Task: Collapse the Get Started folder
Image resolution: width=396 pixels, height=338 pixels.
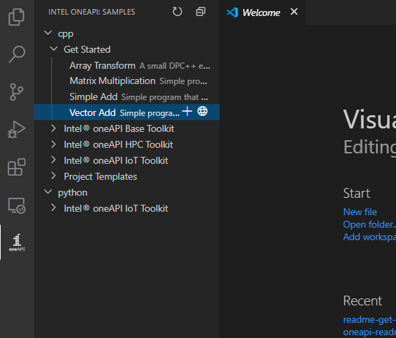Action: pos(53,49)
